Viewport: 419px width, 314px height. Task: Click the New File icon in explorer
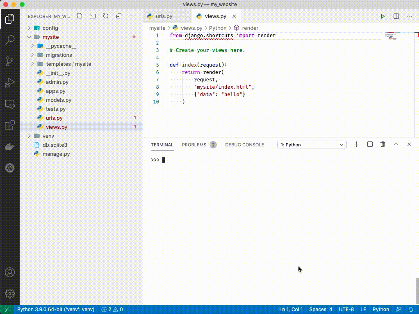coord(80,16)
